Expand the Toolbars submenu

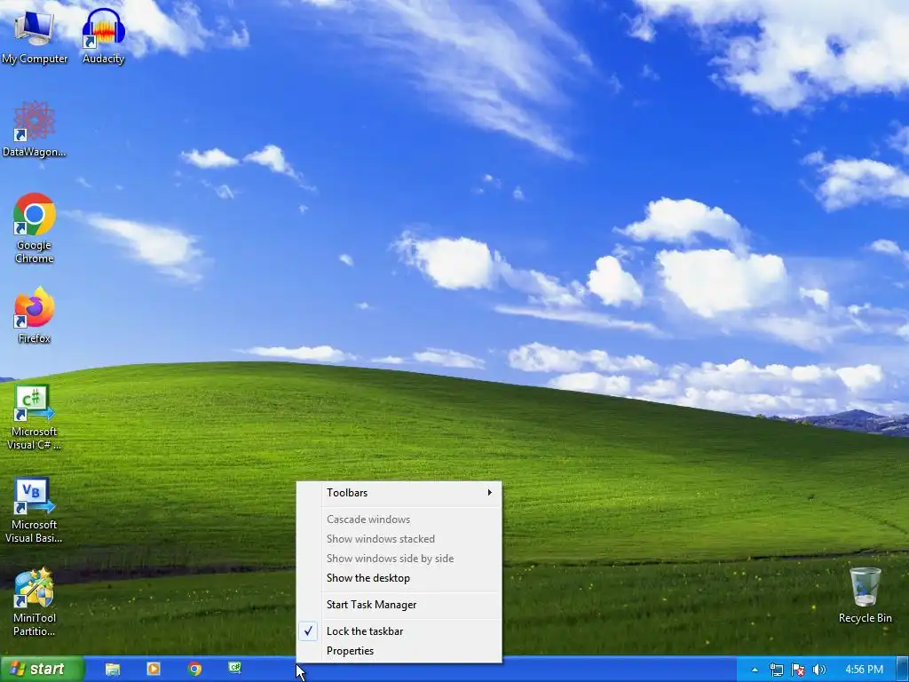pos(399,492)
